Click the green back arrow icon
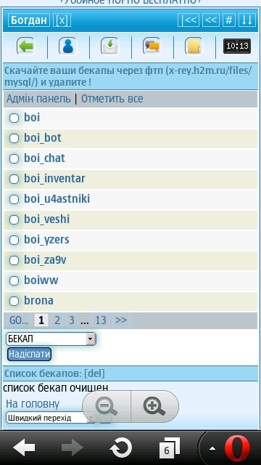This screenshot has height=465, width=261. click(25, 46)
